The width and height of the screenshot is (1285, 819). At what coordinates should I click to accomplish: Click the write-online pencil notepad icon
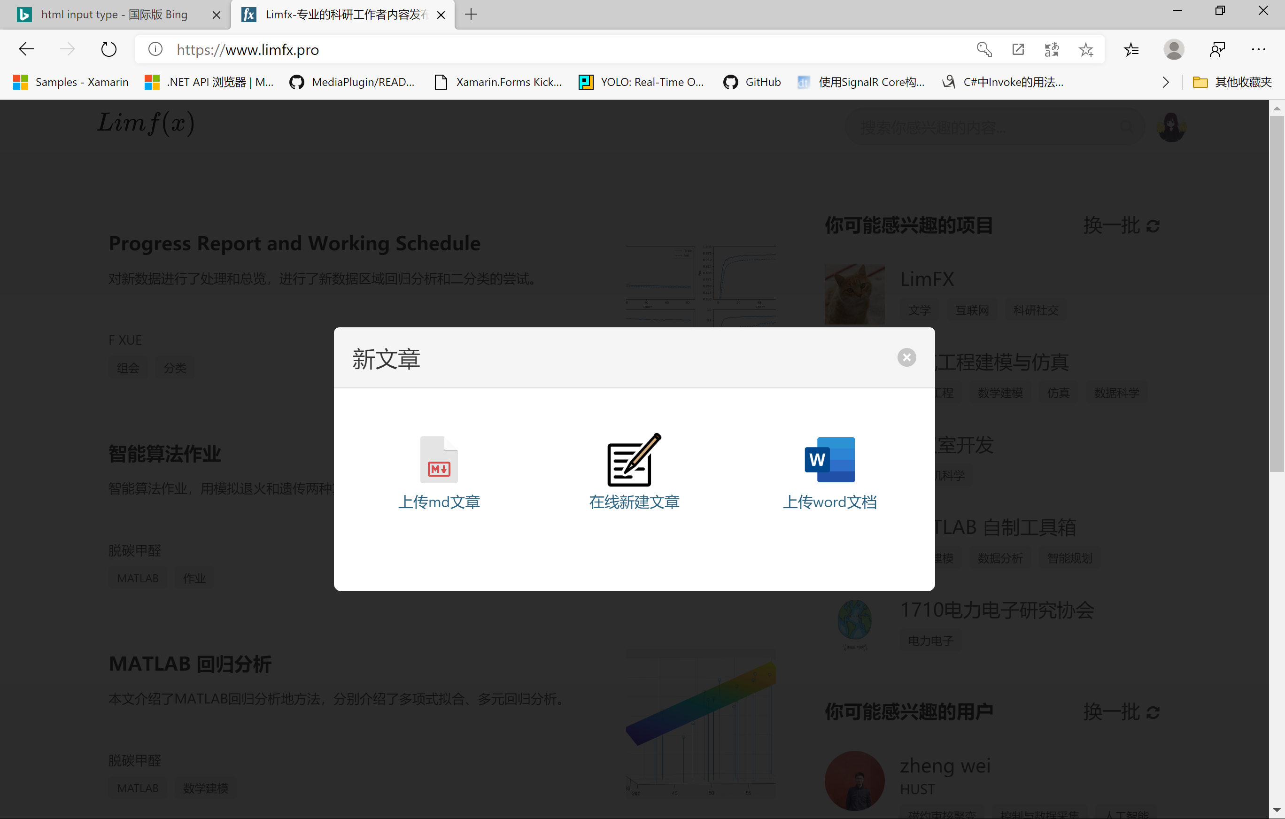634,459
